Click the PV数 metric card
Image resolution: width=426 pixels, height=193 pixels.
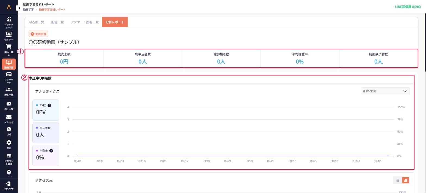(x=46, y=110)
